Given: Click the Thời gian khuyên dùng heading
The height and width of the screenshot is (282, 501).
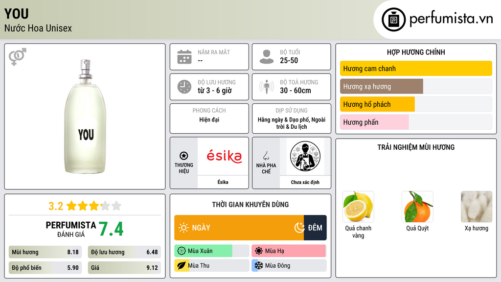Looking at the screenshot, I should [x=250, y=205].
